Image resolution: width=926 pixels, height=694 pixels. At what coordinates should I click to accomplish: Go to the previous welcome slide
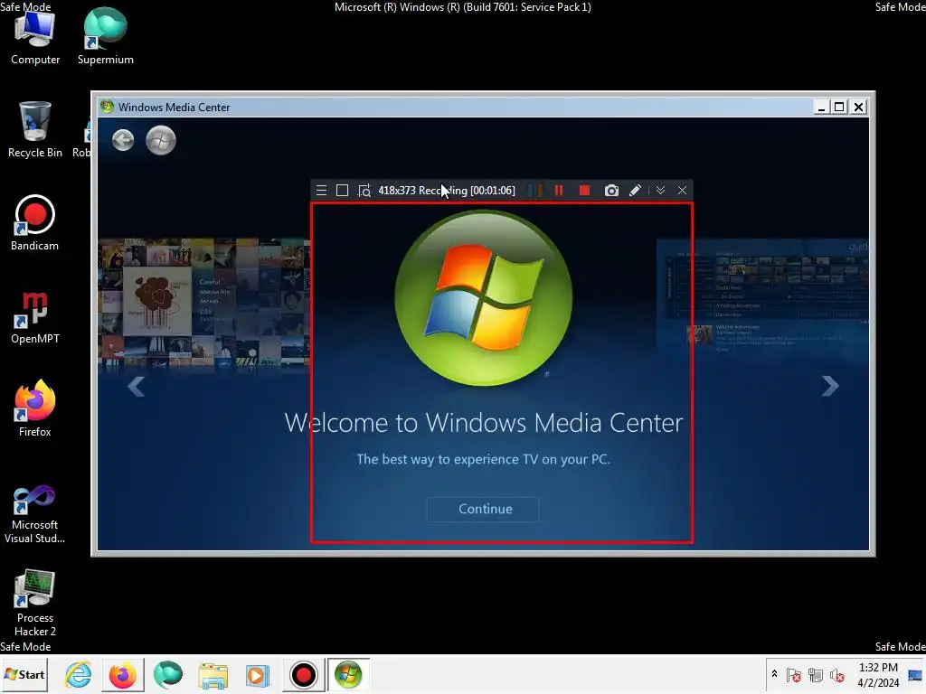(x=137, y=387)
